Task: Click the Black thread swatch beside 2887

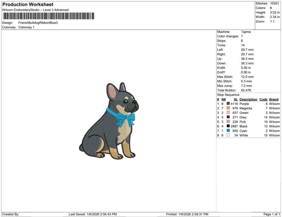Action: point(228,126)
